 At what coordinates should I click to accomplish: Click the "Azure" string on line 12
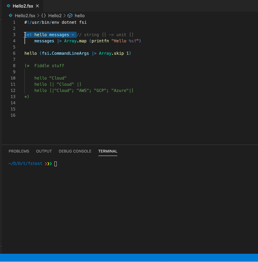pos(120,91)
